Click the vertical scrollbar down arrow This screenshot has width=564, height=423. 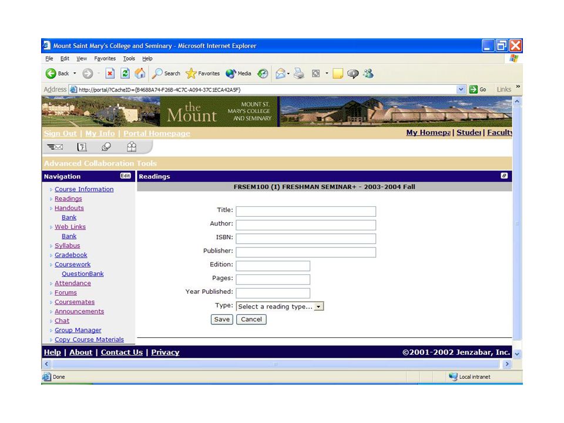point(517,354)
